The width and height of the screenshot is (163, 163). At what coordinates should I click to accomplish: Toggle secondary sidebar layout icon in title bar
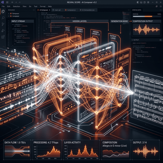click(144, 2)
